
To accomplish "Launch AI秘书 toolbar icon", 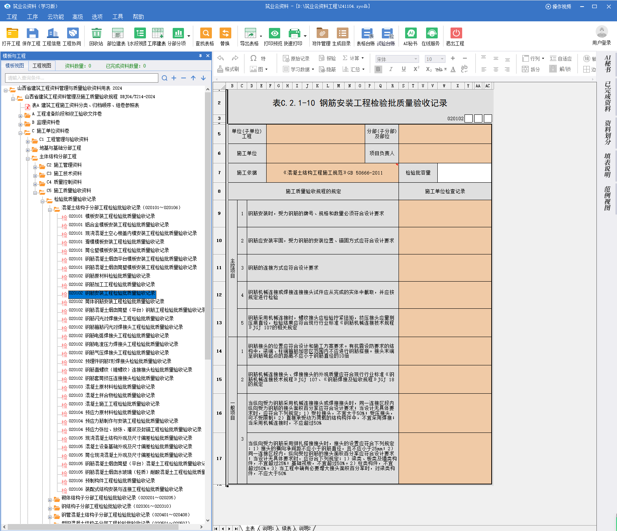I will [x=411, y=36].
